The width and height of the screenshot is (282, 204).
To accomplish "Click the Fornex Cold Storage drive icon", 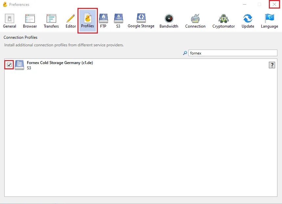I will (x=19, y=65).
